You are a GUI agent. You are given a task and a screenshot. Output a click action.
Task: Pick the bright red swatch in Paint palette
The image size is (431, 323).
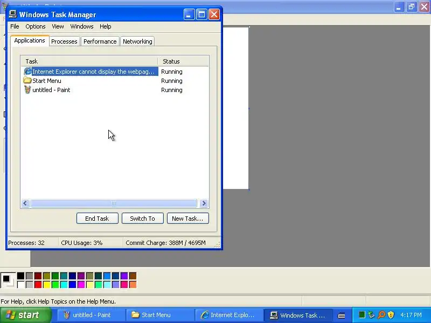pos(38,285)
